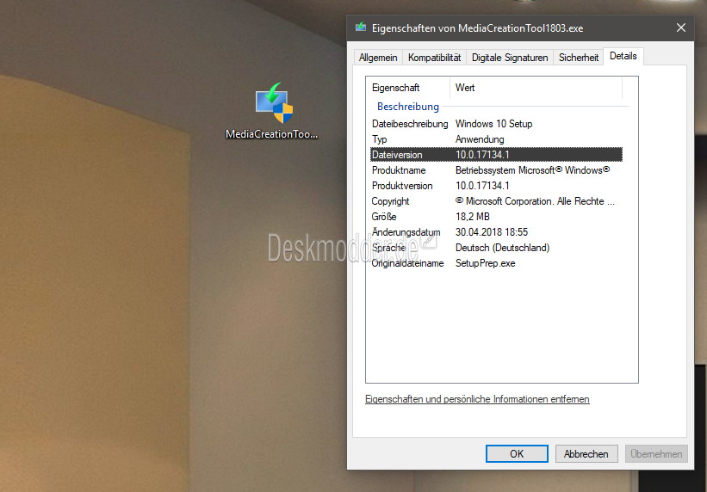Click the Beschreibung group heading

(407, 107)
